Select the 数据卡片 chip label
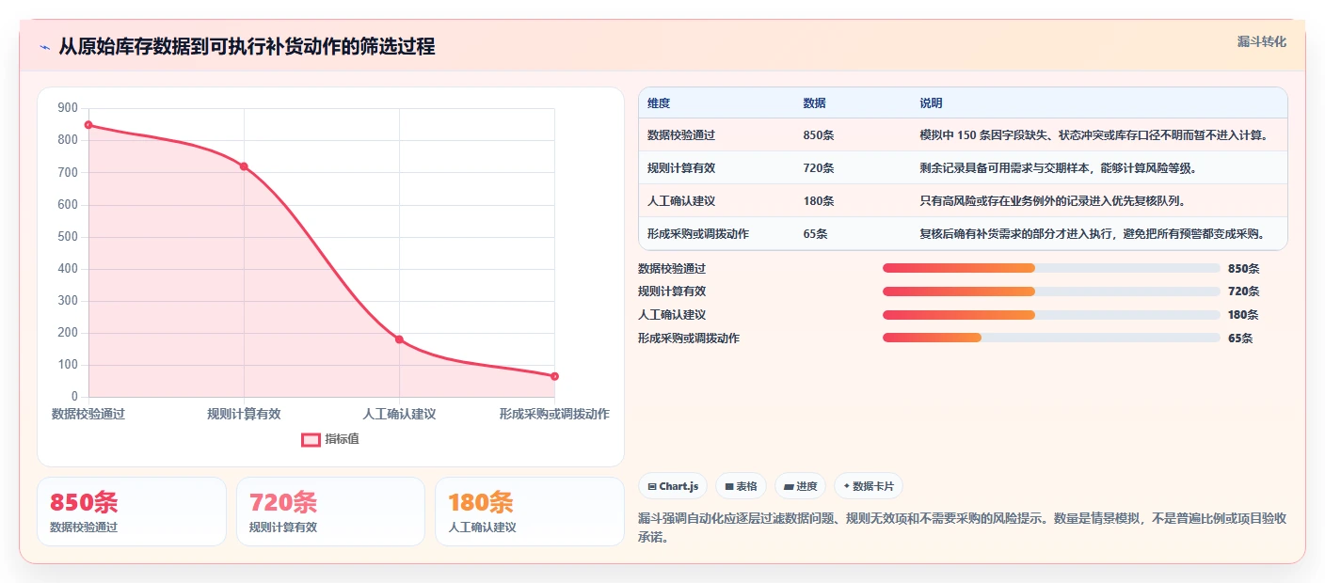Screen dimensions: 1325x583 click(873, 486)
